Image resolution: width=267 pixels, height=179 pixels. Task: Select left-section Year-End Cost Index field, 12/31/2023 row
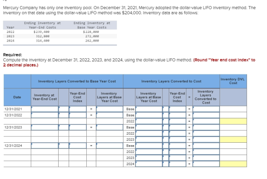[x=78, y=127]
